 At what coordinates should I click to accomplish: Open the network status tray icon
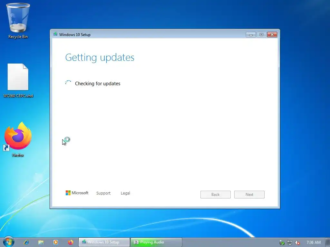point(290,242)
